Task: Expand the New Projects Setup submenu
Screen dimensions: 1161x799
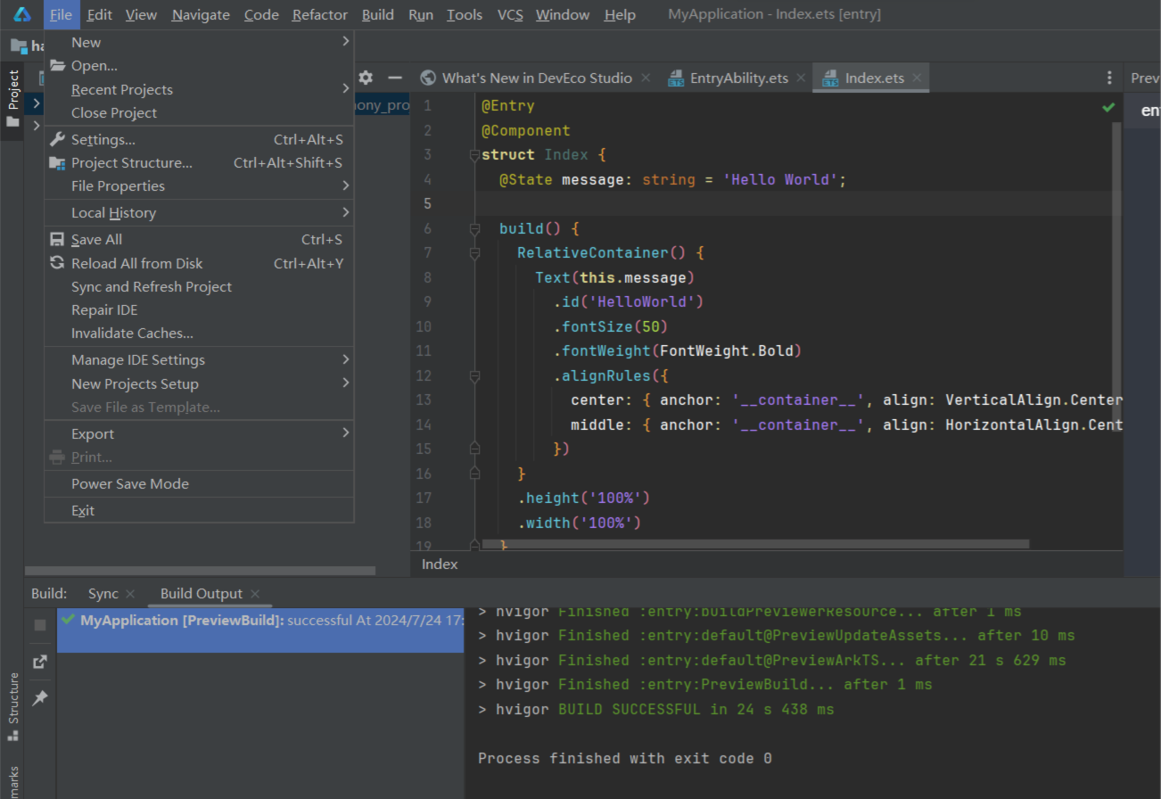Action: coord(346,383)
